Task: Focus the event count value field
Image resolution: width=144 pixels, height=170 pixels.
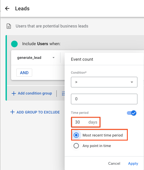Action: click(x=104, y=99)
